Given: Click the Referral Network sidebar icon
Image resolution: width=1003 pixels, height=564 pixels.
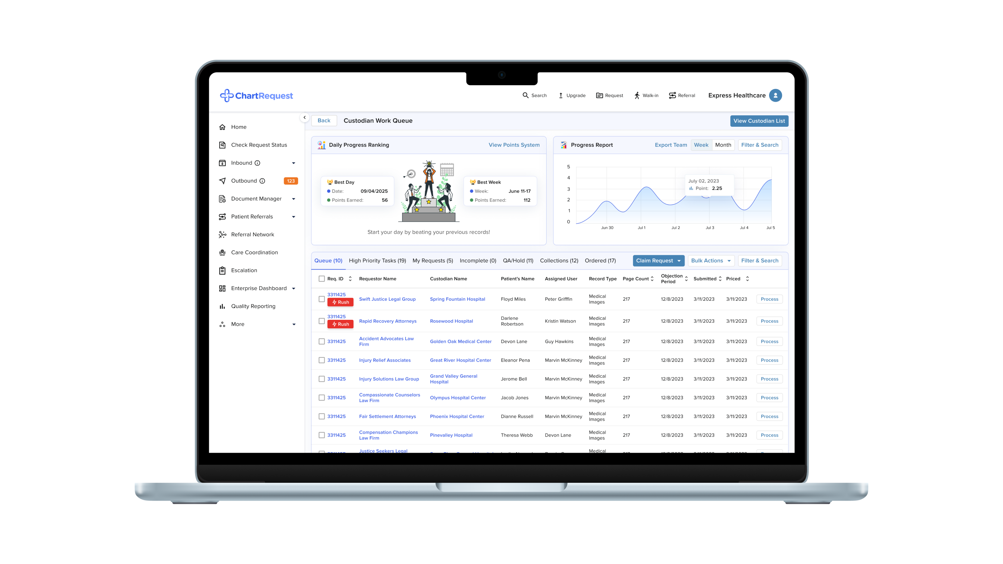Looking at the screenshot, I should coord(222,234).
